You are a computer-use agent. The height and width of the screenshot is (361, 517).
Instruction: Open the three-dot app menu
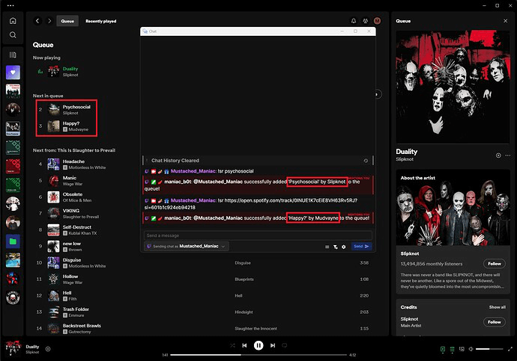(x=10, y=5)
